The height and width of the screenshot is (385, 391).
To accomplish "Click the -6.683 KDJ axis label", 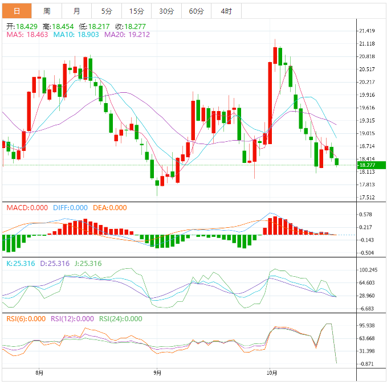I will (x=366, y=309).
